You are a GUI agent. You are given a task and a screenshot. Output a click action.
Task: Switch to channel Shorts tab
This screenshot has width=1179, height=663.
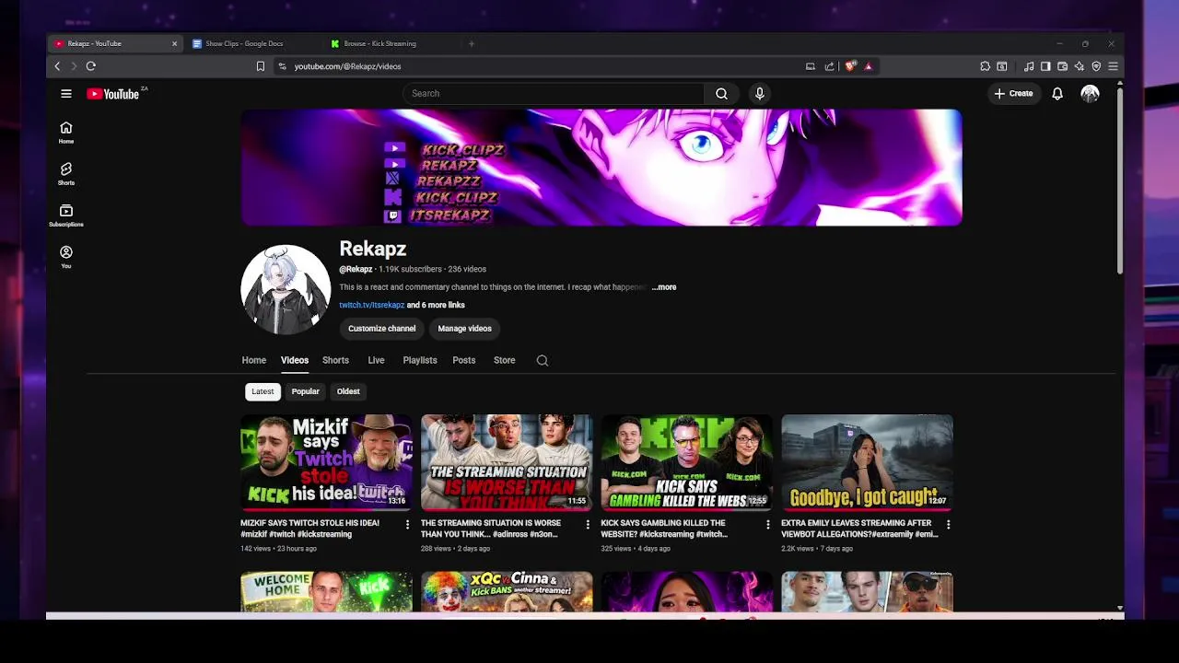click(x=335, y=360)
